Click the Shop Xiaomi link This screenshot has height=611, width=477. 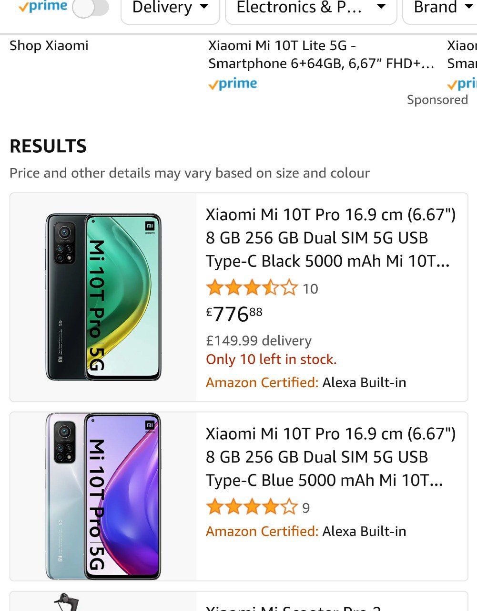(x=49, y=46)
